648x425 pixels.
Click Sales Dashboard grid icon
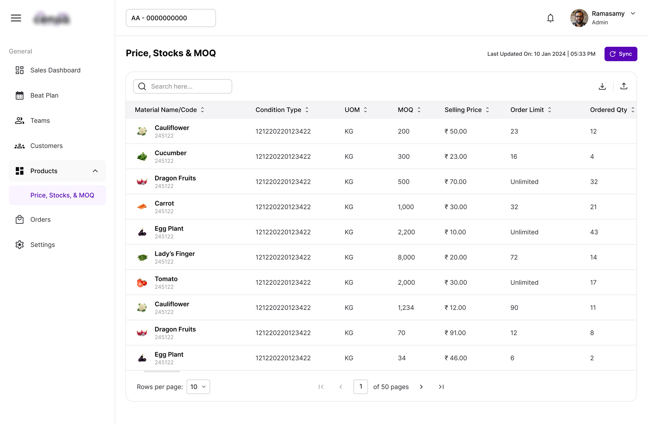(x=20, y=70)
